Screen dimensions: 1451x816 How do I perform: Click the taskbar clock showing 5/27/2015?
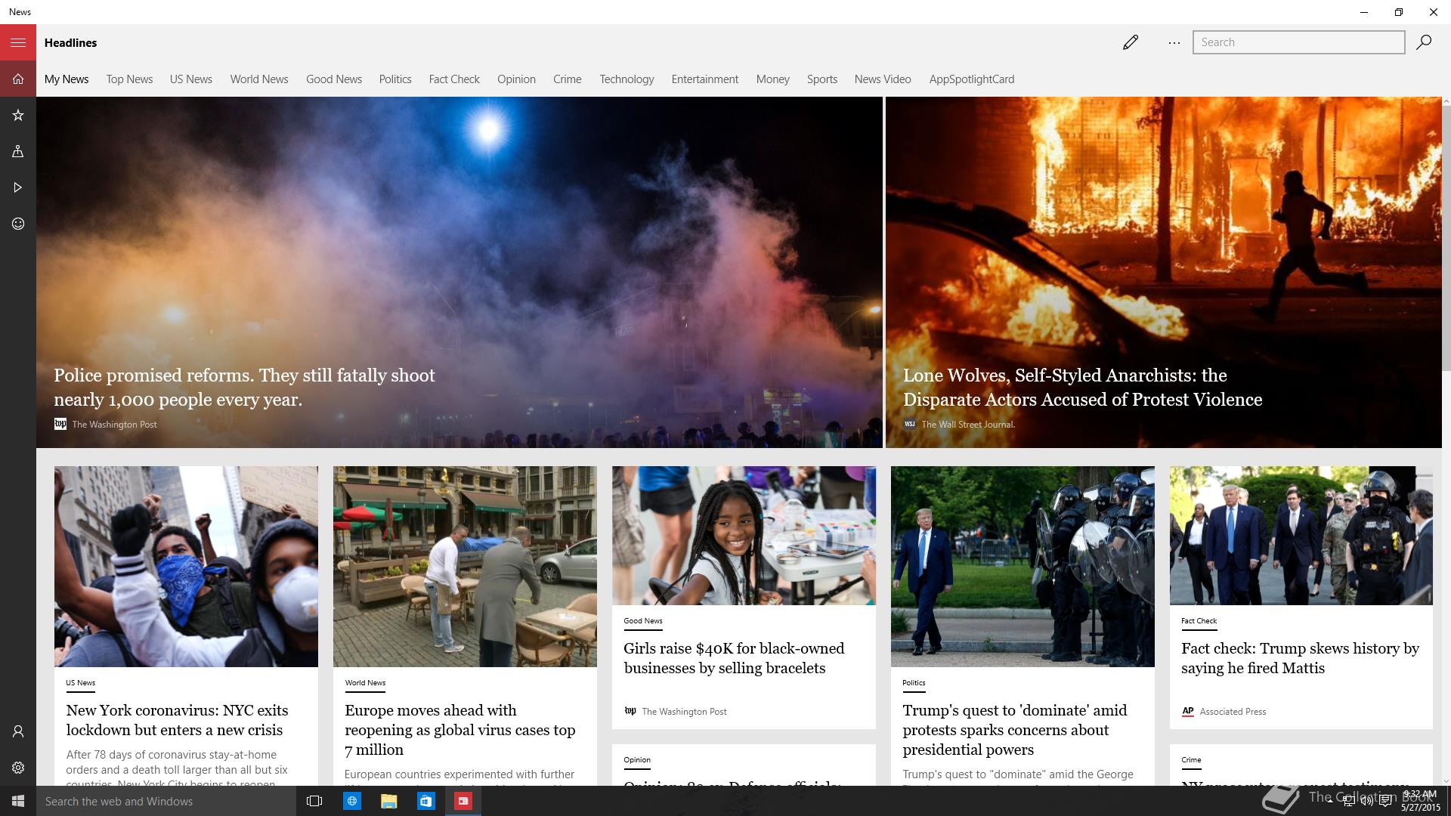(1420, 801)
